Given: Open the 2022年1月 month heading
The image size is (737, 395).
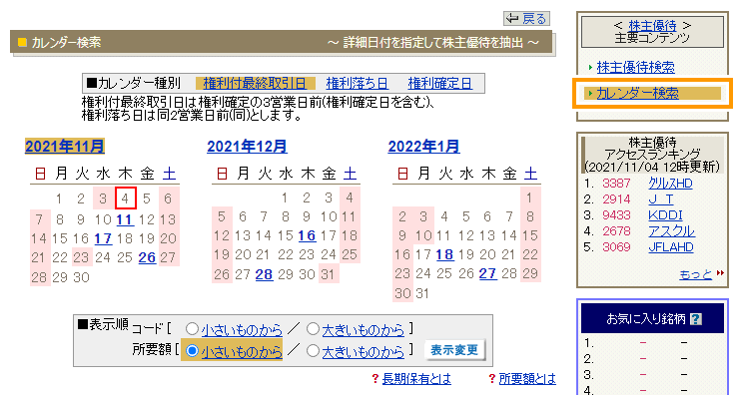Looking at the screenshot, I should (423, 147).
